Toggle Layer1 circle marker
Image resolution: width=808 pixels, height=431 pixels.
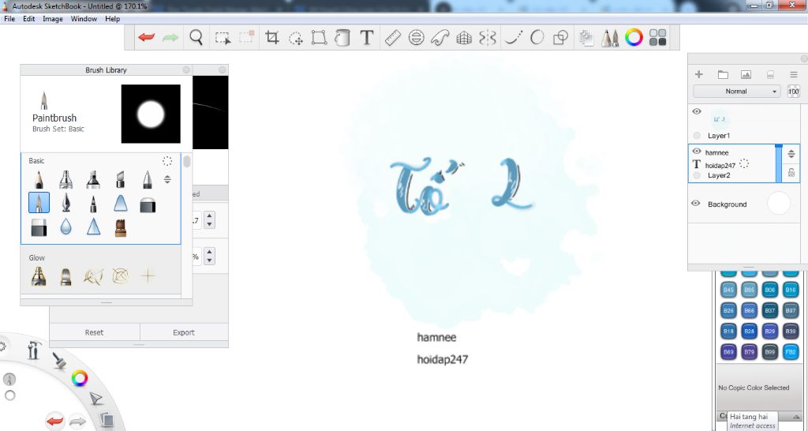pyautogui.click(x=697, y=135)
